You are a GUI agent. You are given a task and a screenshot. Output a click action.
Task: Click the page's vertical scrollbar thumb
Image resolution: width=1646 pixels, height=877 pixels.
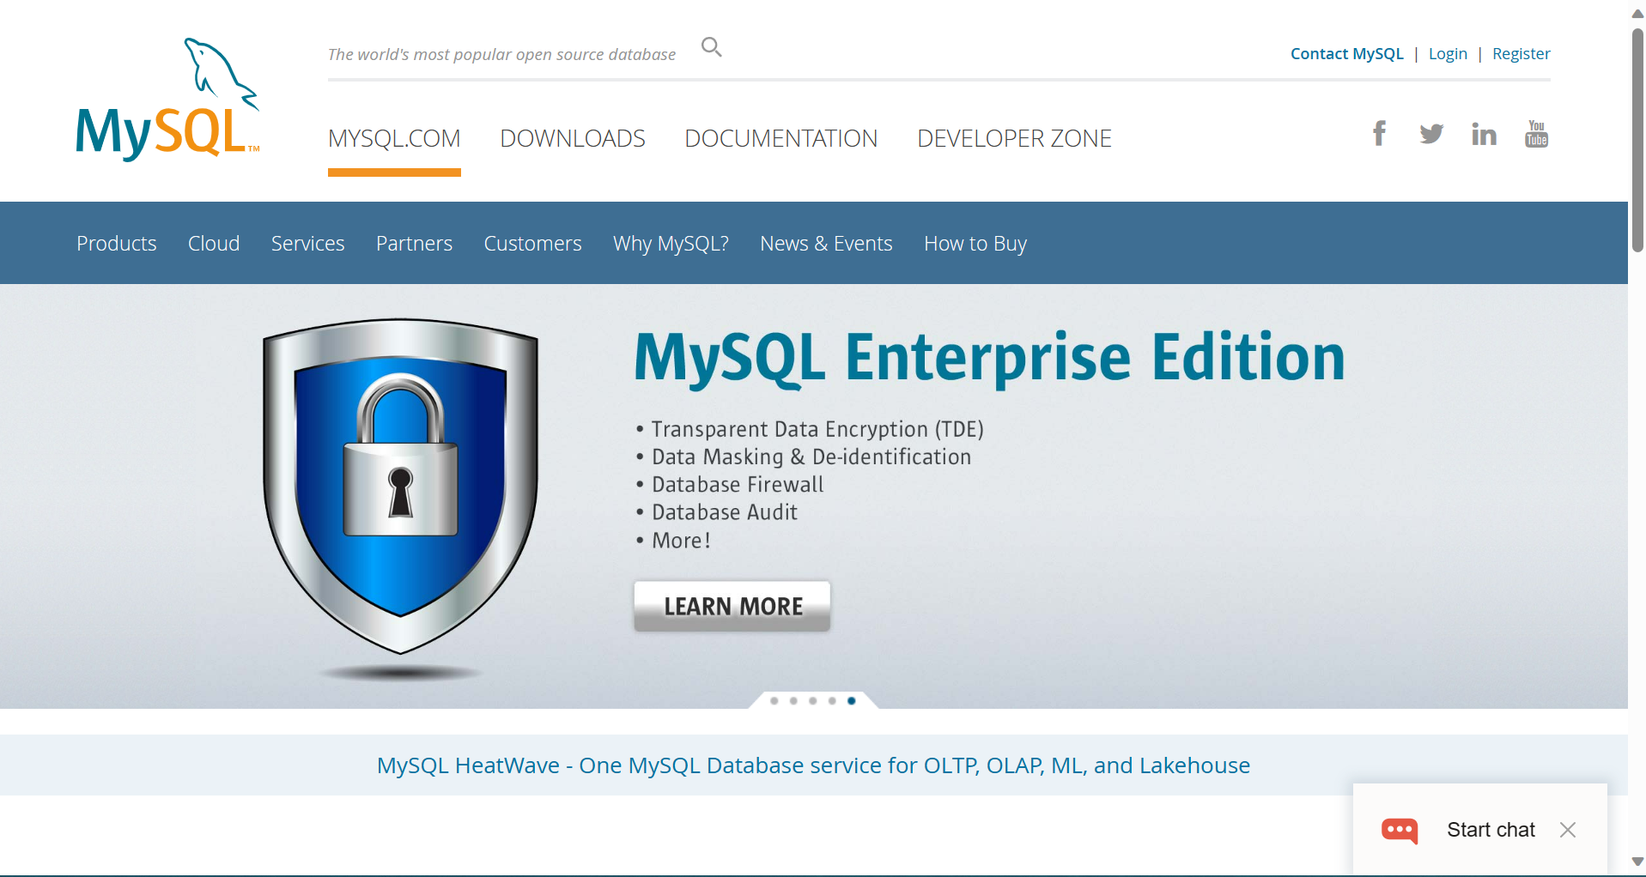click(x=1637, y=140)
